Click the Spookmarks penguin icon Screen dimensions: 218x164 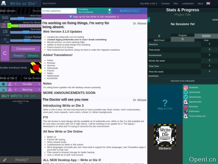pos(186,102)
